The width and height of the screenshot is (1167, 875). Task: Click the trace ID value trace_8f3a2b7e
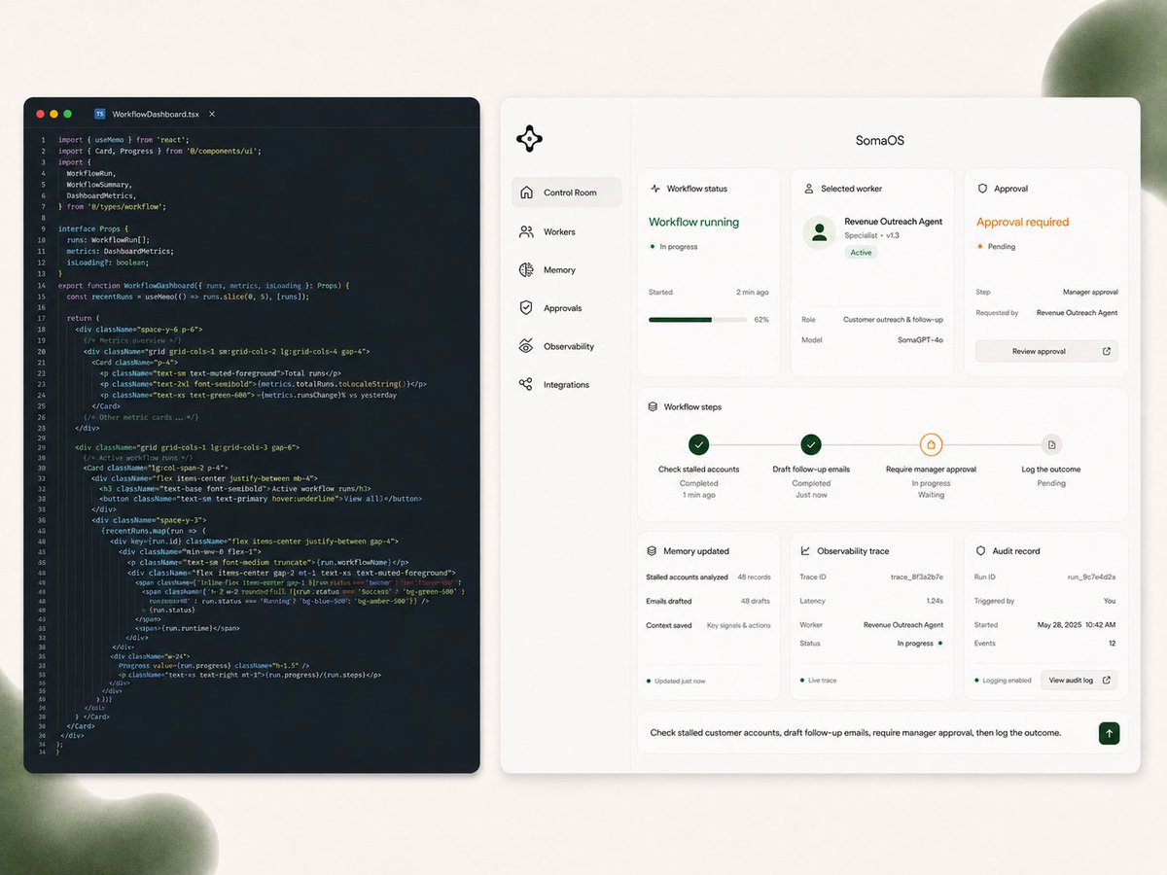(916, 577)
